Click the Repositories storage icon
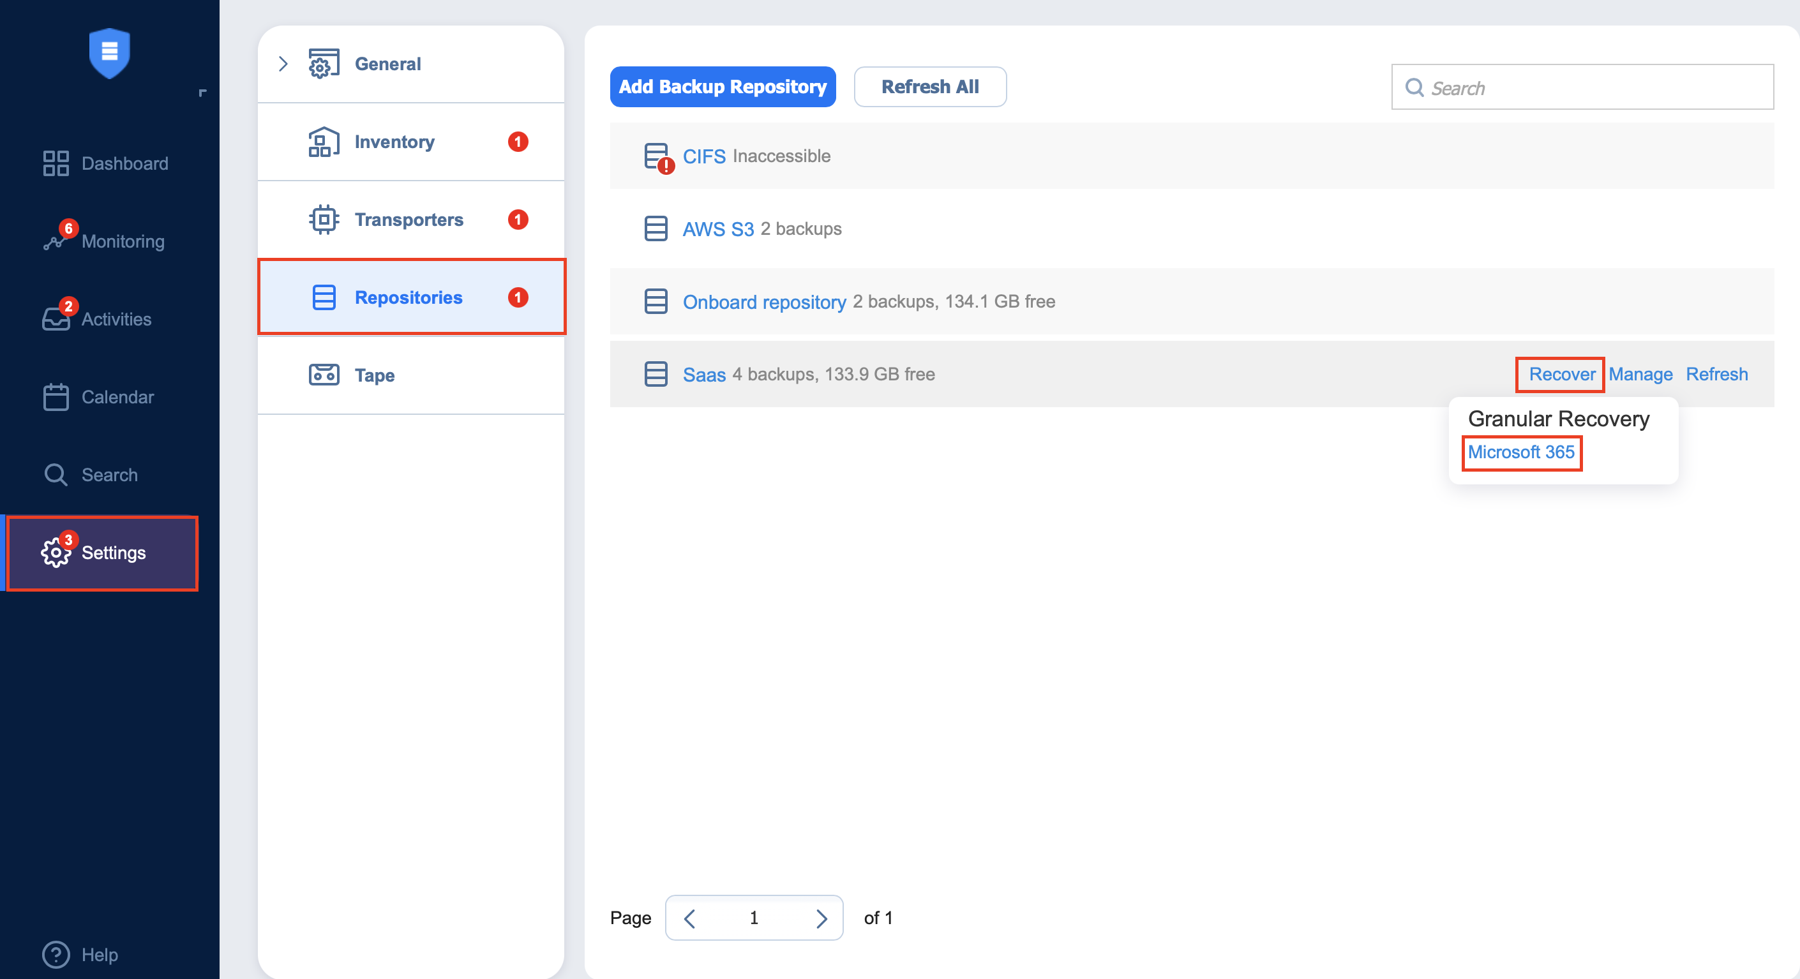 click(324, 297)
